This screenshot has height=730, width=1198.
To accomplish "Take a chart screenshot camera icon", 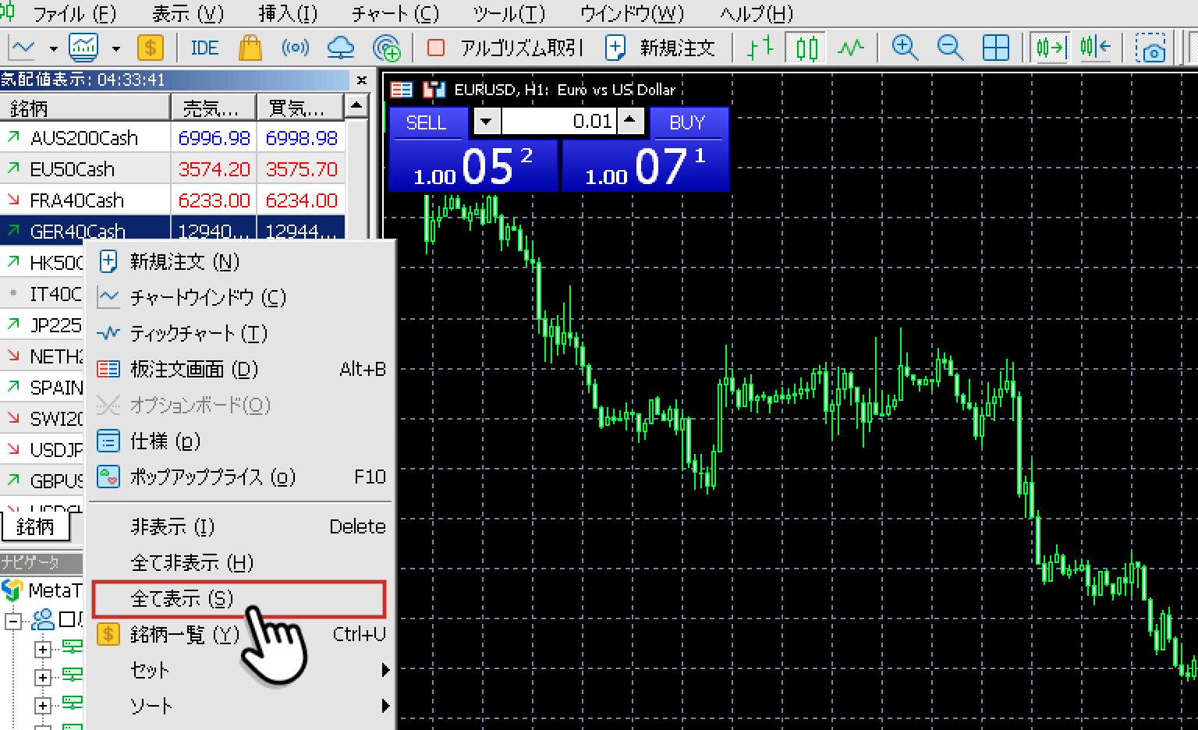I will pos(1150,48).
